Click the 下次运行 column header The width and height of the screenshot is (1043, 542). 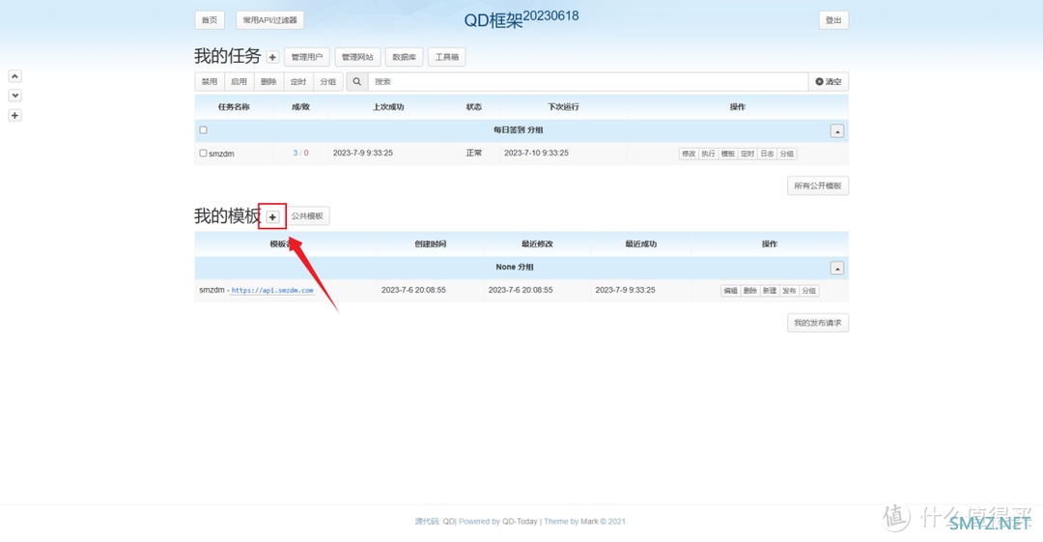pos(563,107)
